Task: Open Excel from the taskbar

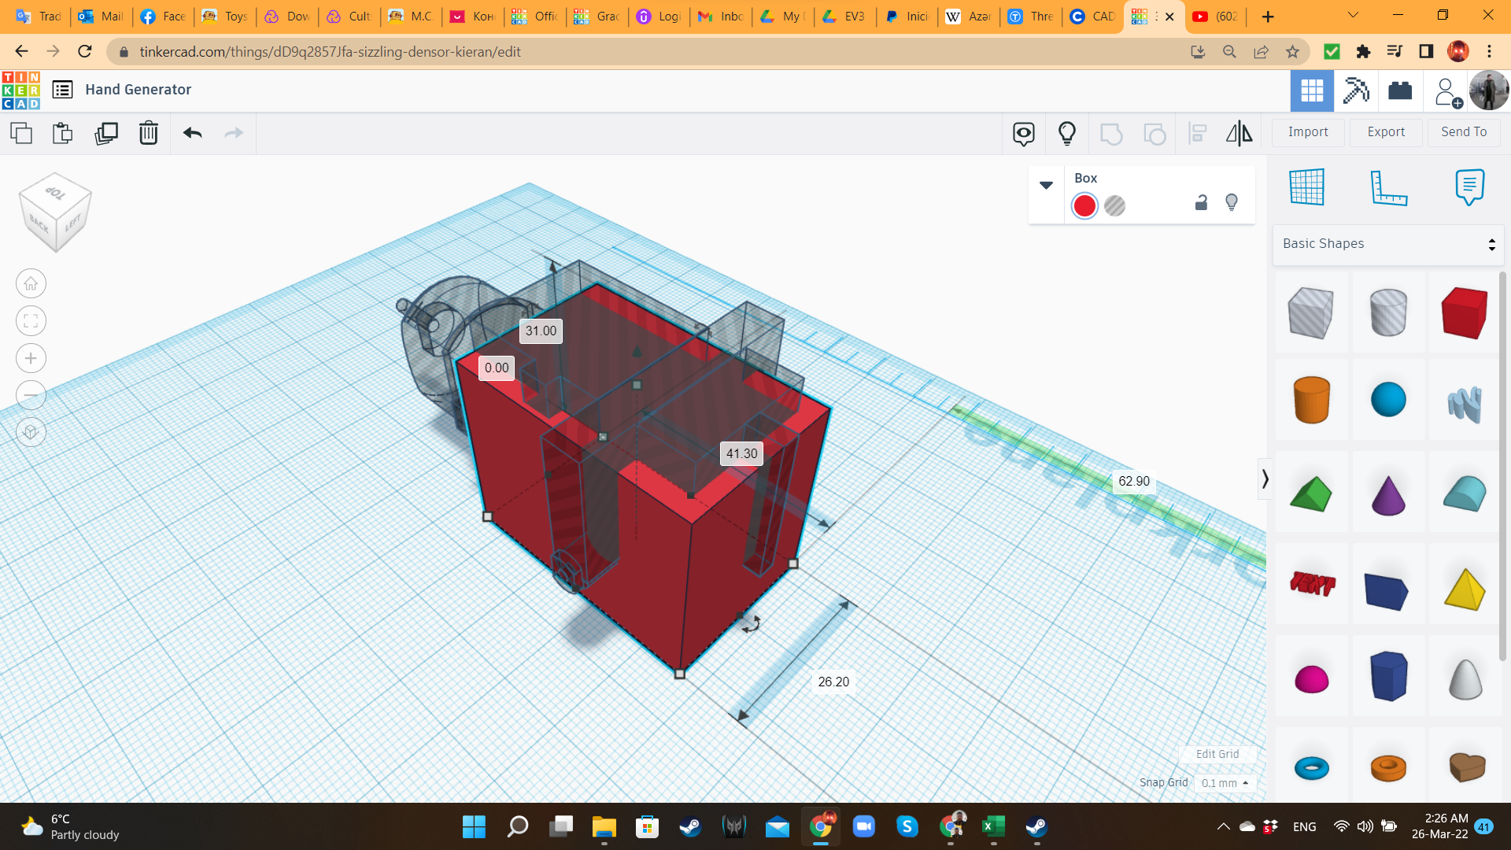Action: click(x=993, y=826)
